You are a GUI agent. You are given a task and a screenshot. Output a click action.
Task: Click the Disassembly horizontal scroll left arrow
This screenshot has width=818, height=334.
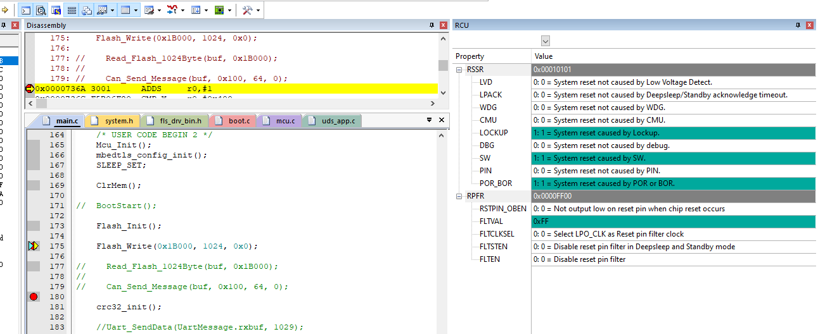click(x=30, y=104)
